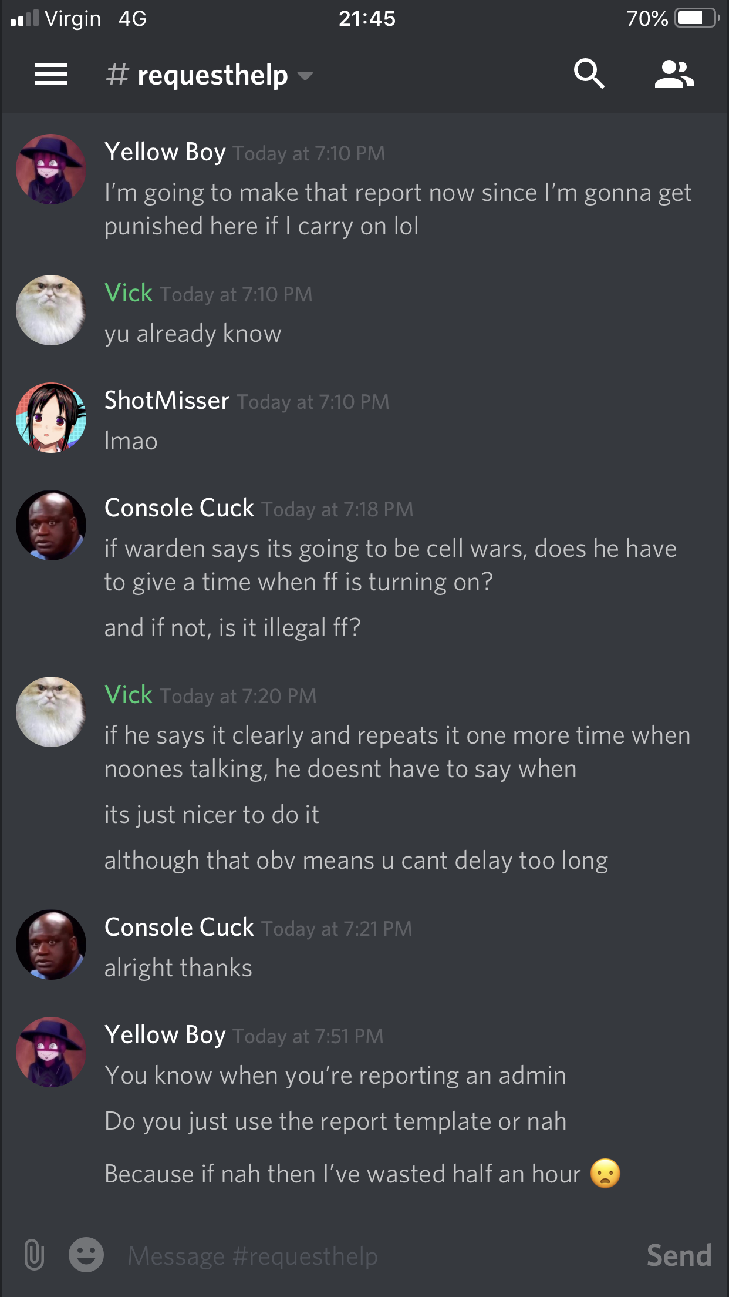Tap ShotMisser's anime avatar

pos(51,418)
